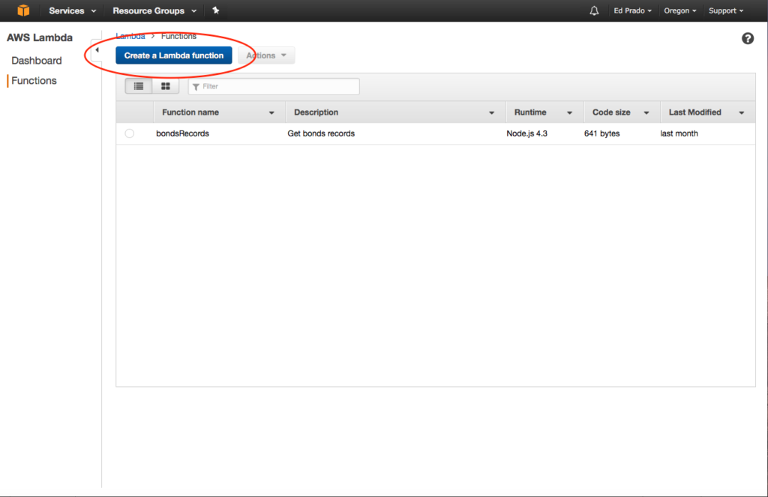This screenshot has width=768, height=497.
Task: Collapse the sidebar with arrow handle
Action: click(97, 50)
